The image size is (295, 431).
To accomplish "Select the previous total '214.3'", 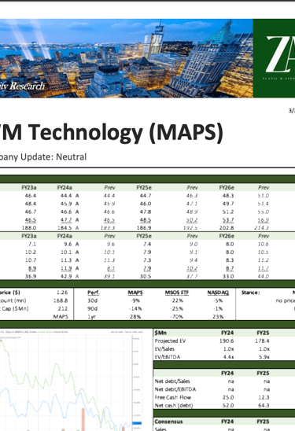I will [x=261, y=228].
